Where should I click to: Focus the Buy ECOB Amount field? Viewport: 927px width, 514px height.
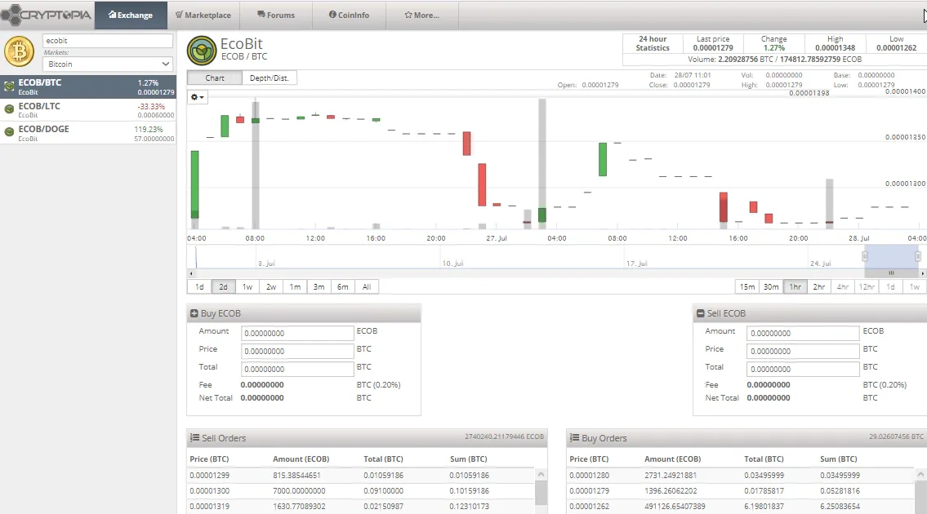pyautogui.click(x=297, y=333)
